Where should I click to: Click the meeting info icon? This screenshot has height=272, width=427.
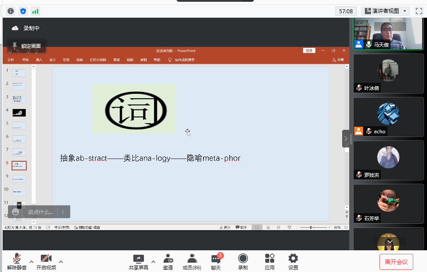coord(11,11)
